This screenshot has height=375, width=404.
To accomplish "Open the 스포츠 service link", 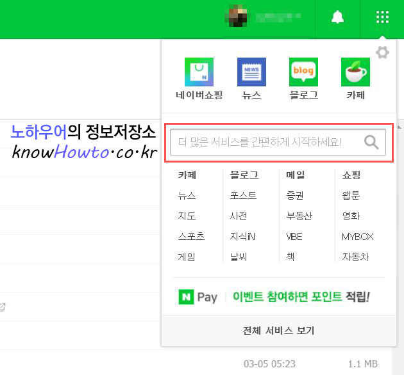I will click(x=191, y=236).
